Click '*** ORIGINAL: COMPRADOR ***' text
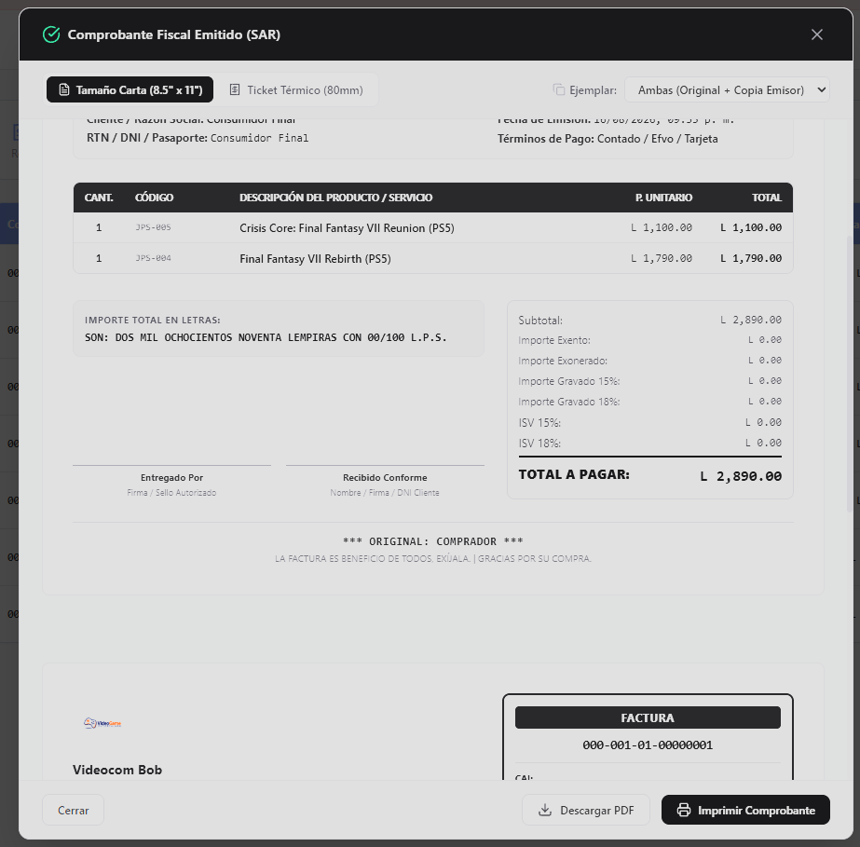Image resolution: width=860 pixels, height=847 pixels. click(x=433, y=541)
